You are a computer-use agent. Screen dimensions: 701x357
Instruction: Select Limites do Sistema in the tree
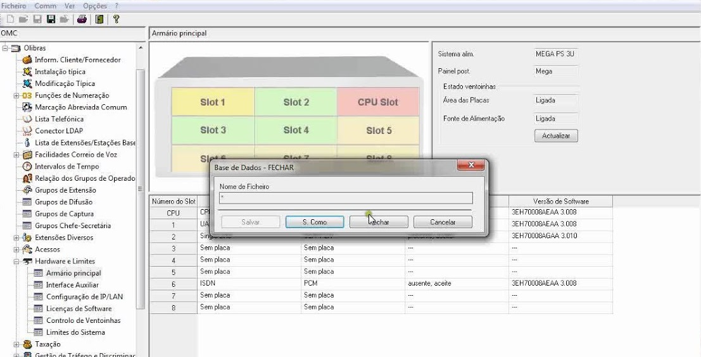(x=75, y=332)
